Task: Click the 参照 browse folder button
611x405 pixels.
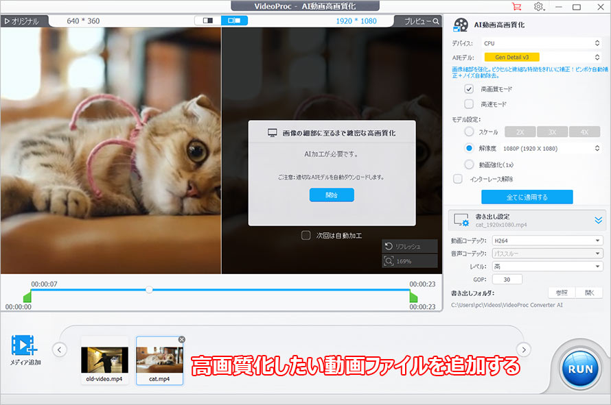Action: [x=562, y=293]
